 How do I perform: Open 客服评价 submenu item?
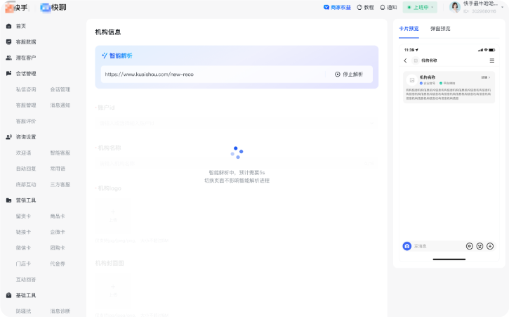pyautogui.click(x=26, y=122)
